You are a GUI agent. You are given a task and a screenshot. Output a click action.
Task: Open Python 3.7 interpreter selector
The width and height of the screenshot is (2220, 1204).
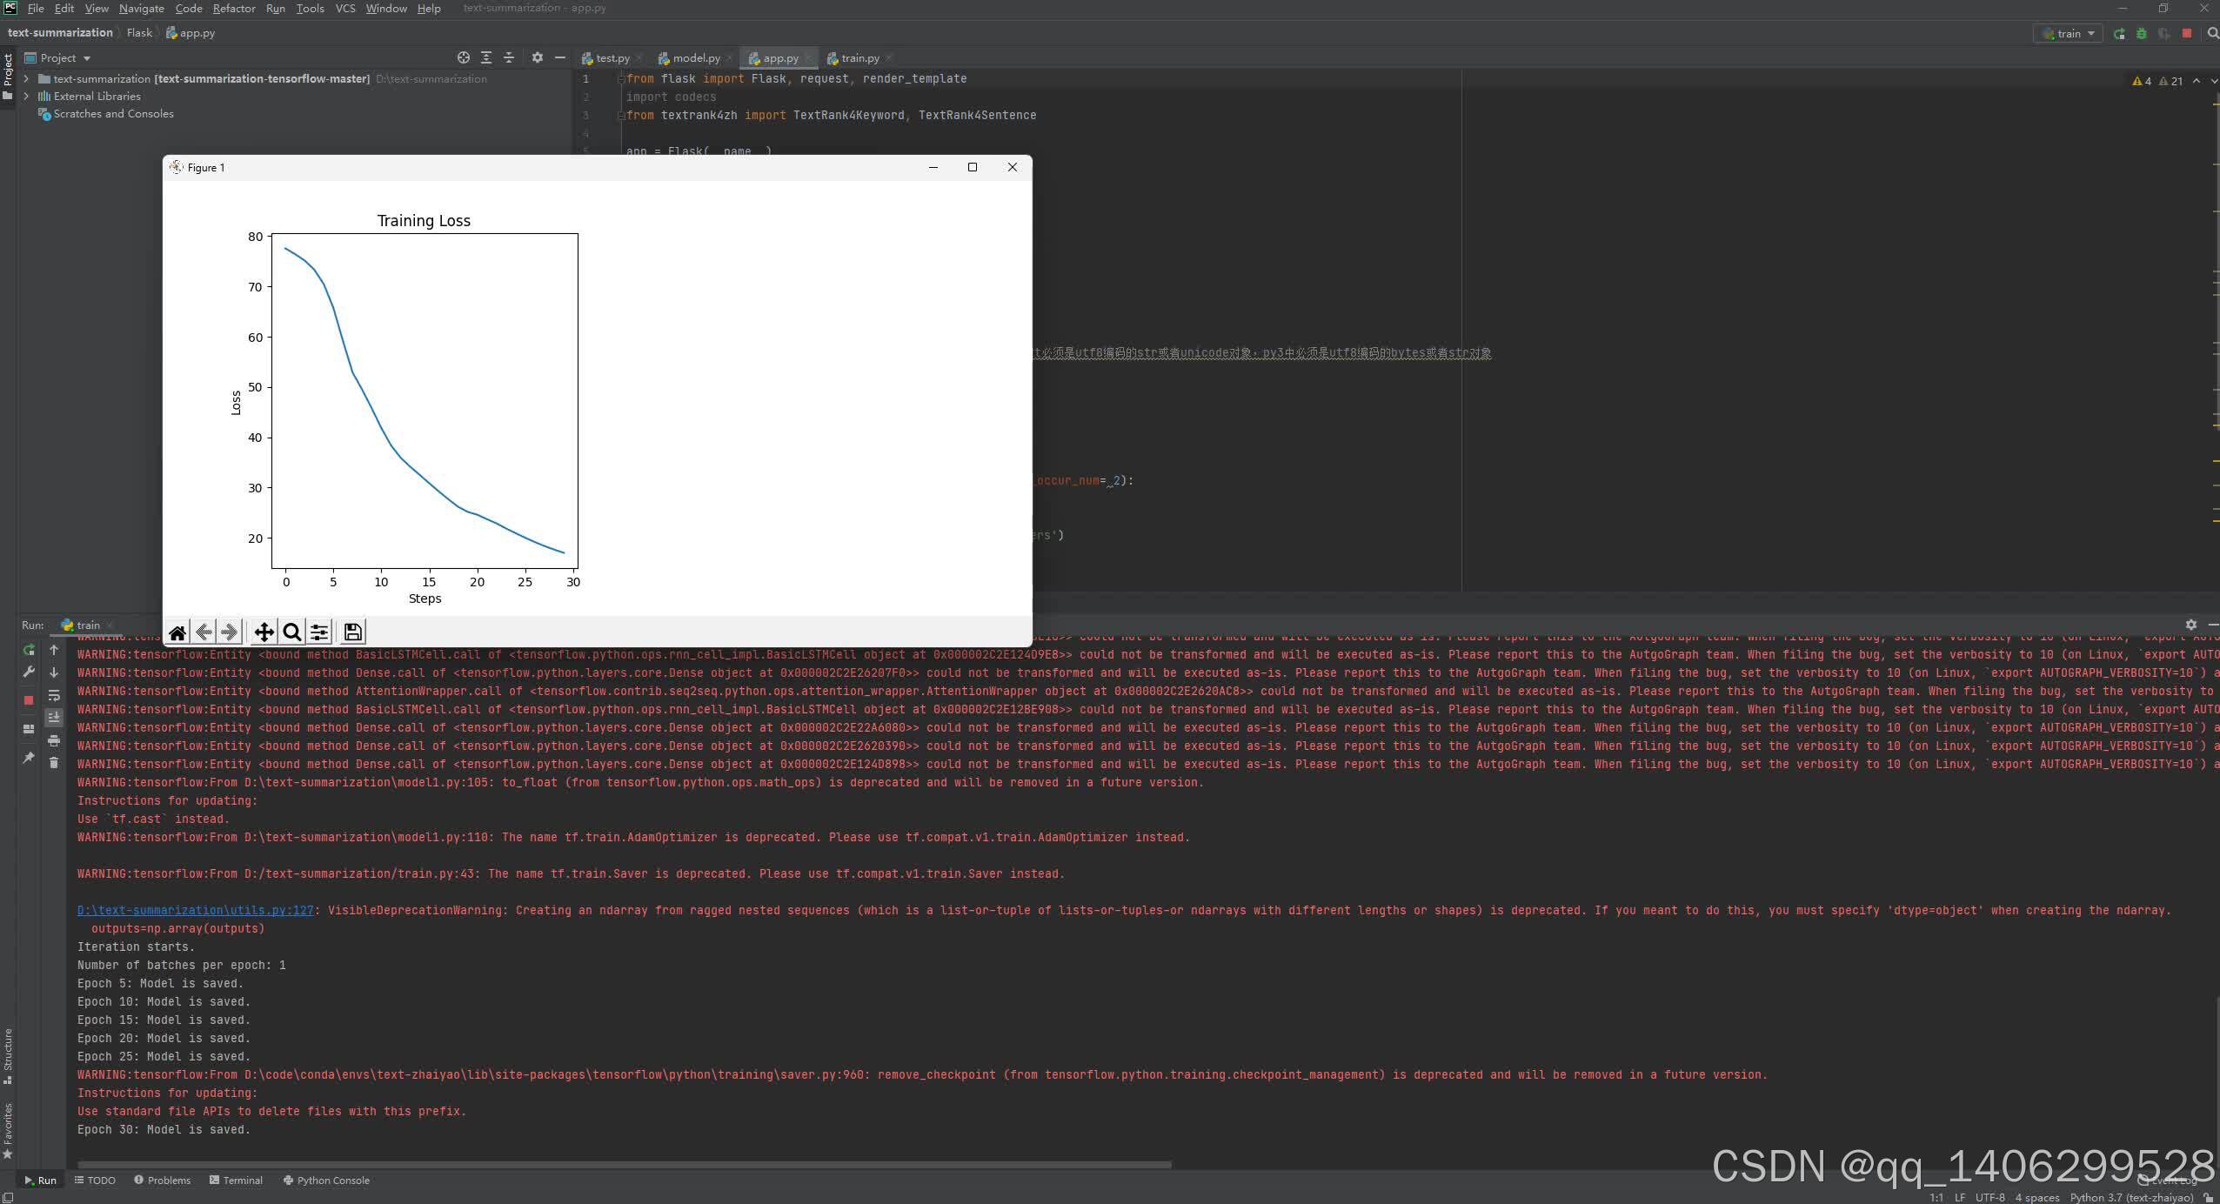(2131, 1197)
